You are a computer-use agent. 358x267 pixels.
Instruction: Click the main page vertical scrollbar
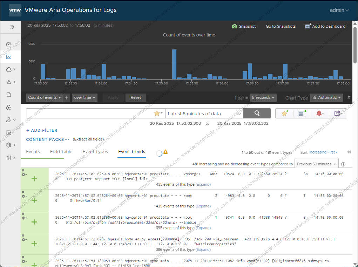point(355,45)
